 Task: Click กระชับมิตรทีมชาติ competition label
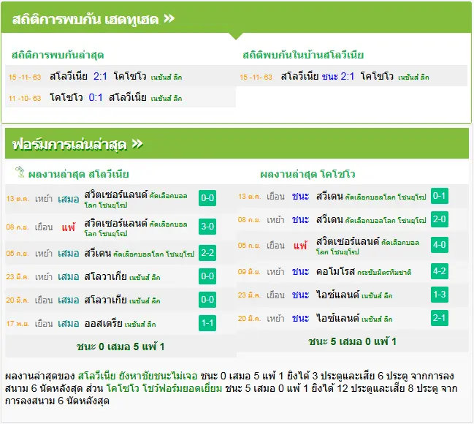click(x=384, y=273)
